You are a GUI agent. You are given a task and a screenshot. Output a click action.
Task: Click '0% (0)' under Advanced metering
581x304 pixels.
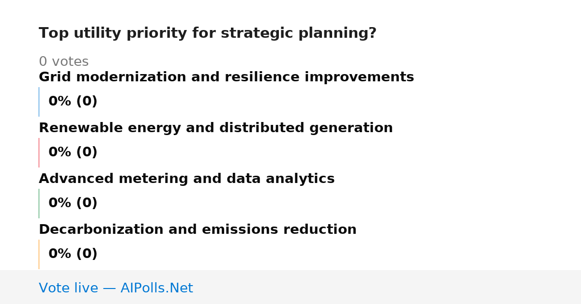tap(73, 203)
